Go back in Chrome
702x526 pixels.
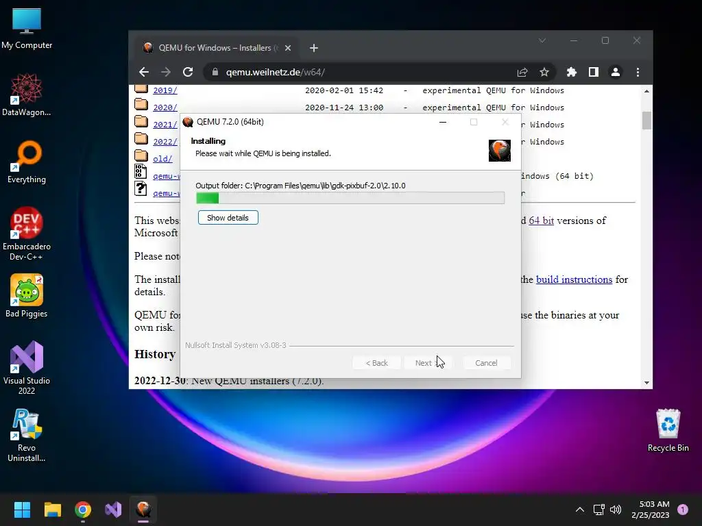(144, 72)
